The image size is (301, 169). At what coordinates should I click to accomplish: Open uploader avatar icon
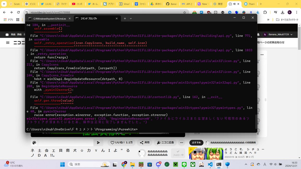pos(142,153)
